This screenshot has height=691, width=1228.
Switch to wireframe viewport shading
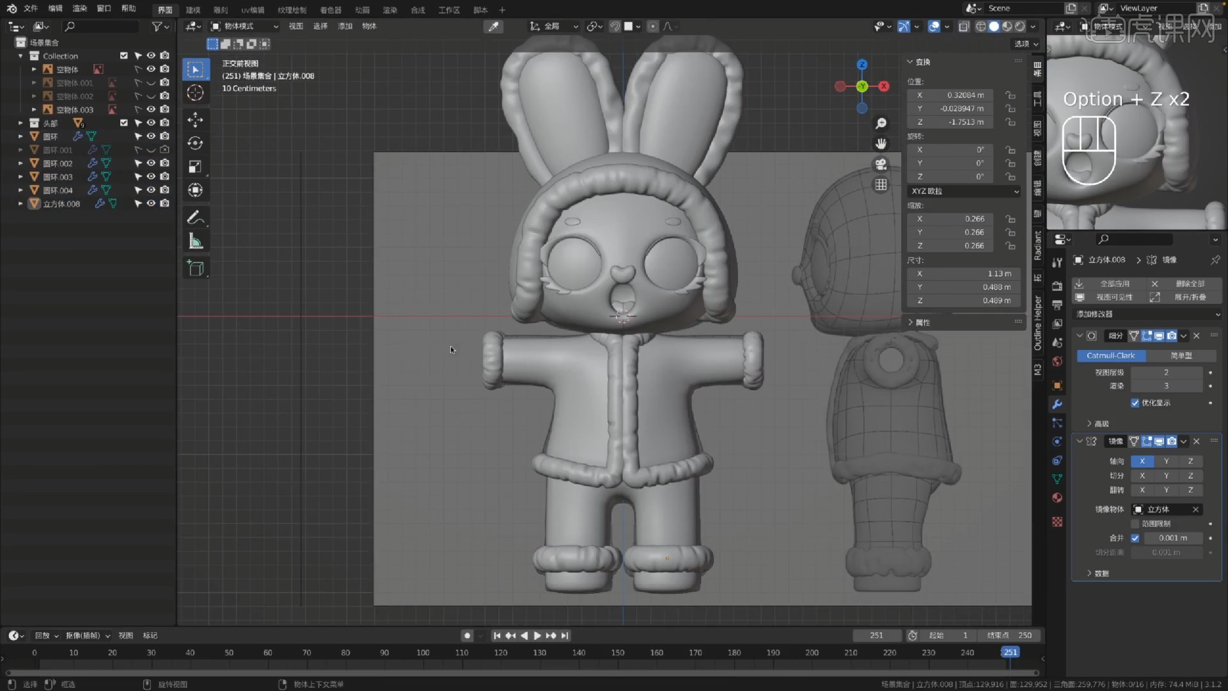(x=980, y=26)
